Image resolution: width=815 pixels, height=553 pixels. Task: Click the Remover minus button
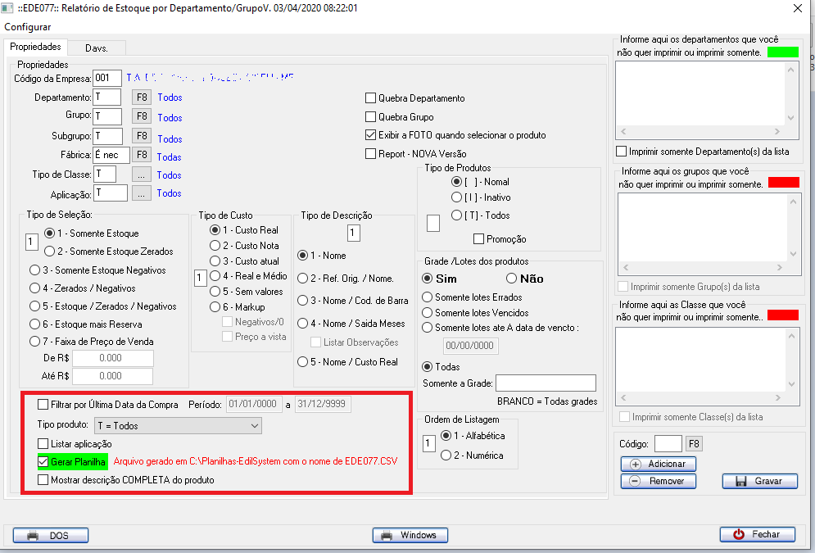[x=659, y=481]
